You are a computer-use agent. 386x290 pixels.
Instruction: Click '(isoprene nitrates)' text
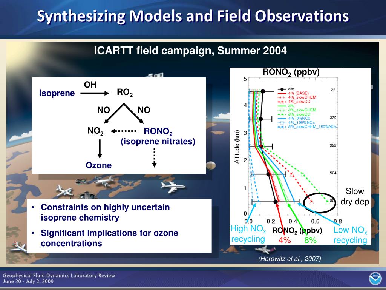click(x=158, y=141)
